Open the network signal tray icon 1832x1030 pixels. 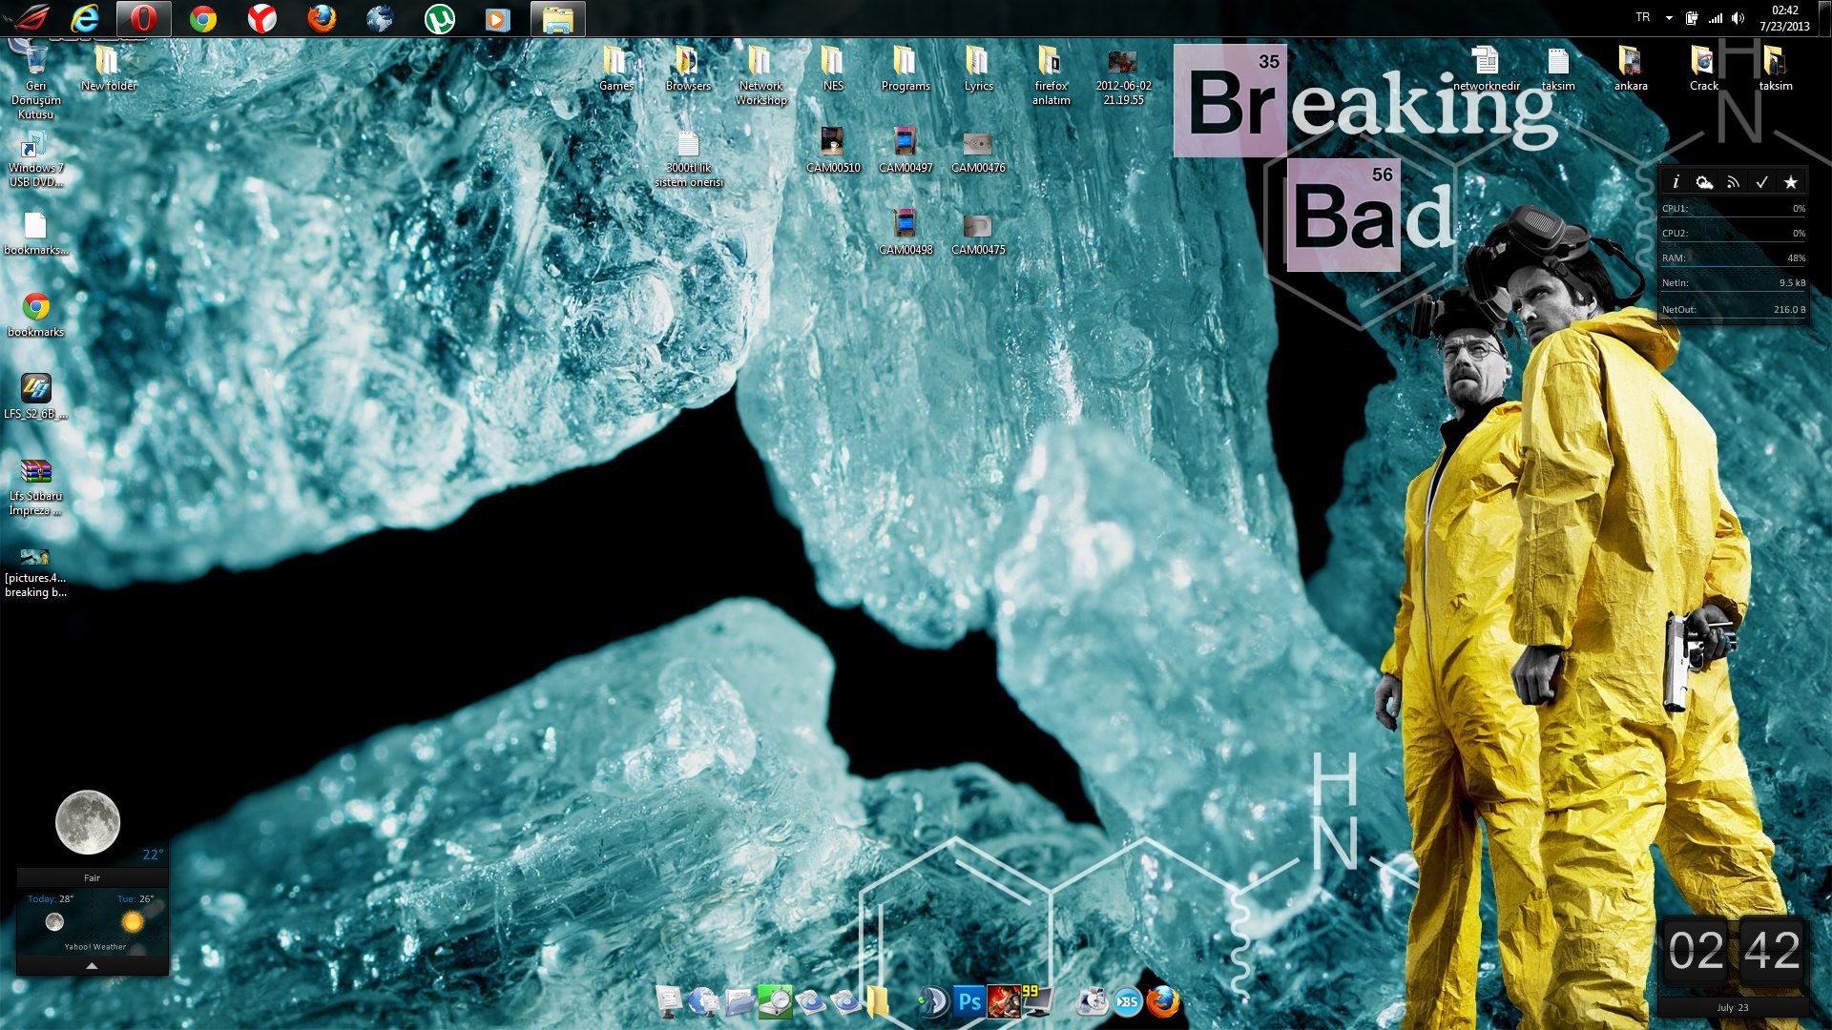1716,17
